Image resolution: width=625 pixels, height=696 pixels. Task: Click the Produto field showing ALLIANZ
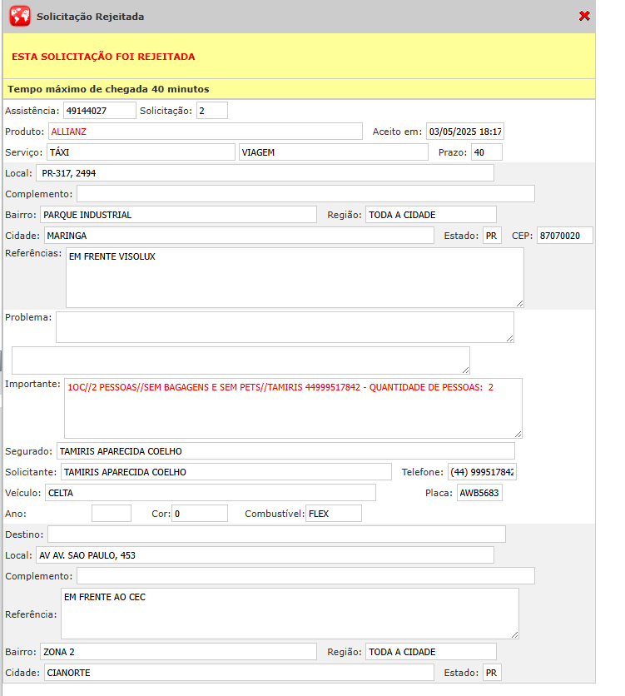point(205,132)
